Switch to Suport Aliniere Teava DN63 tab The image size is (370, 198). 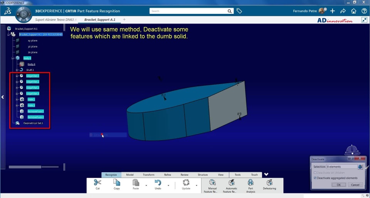coord(56,20)
